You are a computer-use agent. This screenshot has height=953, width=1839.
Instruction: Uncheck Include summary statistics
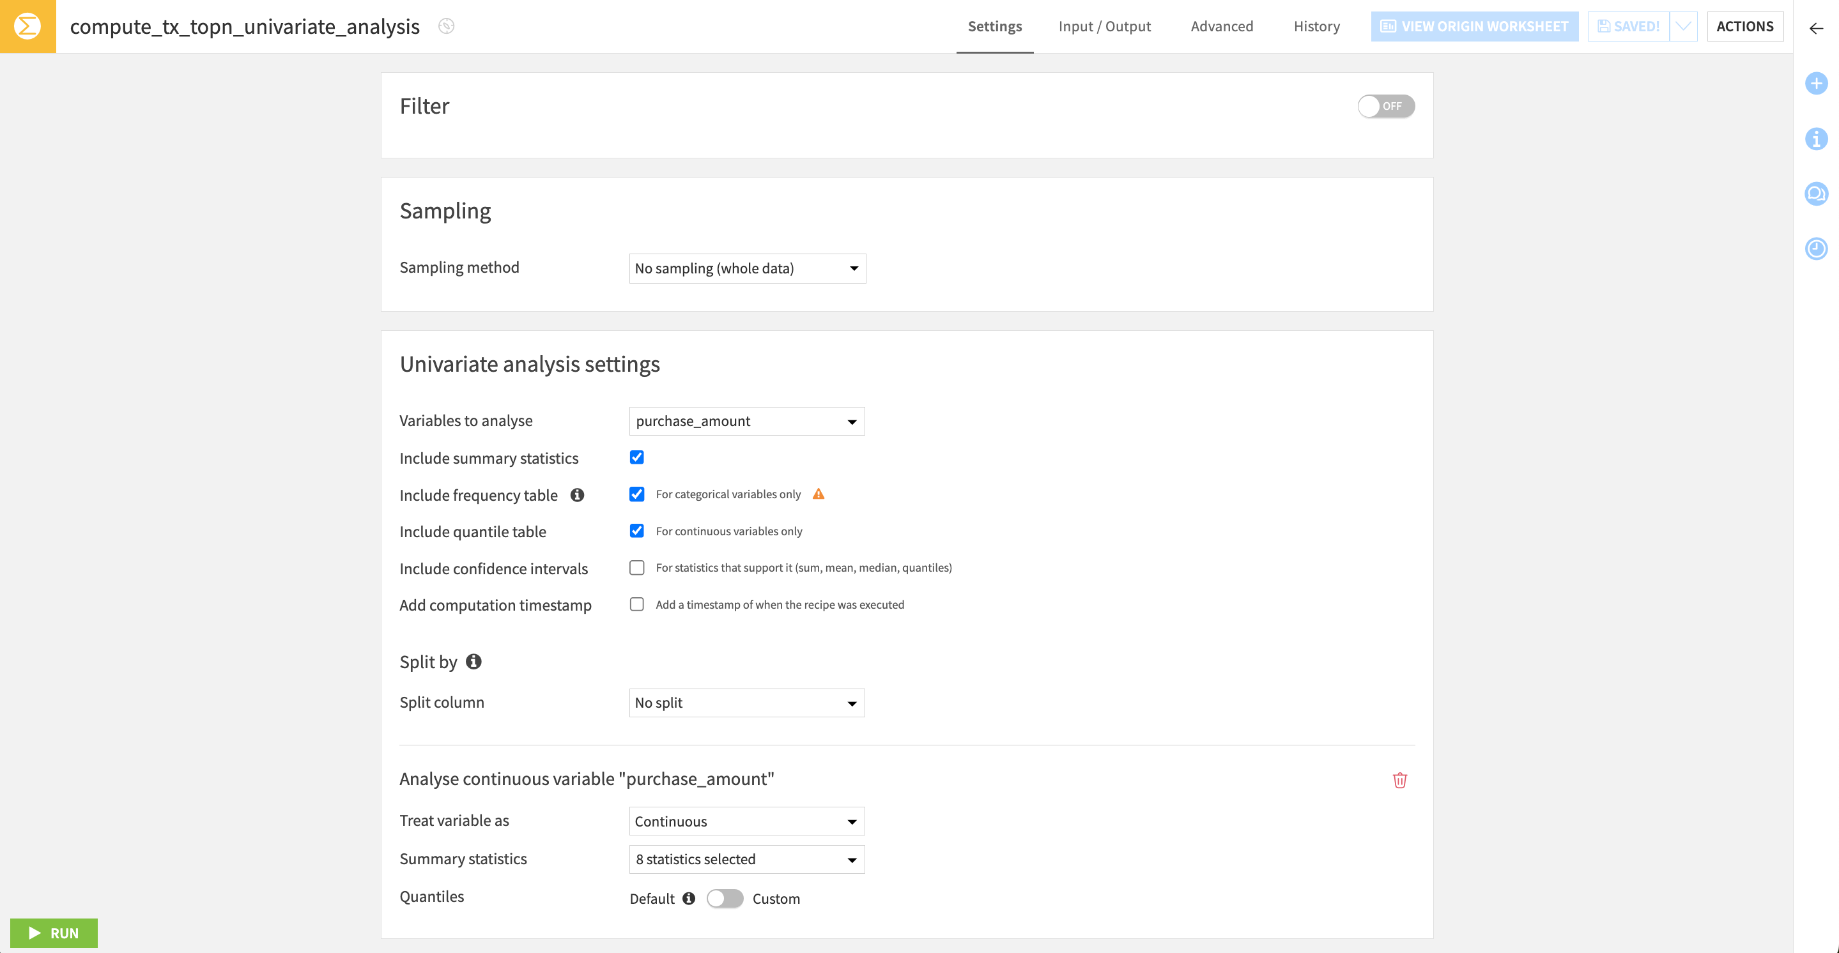(636, 457)
